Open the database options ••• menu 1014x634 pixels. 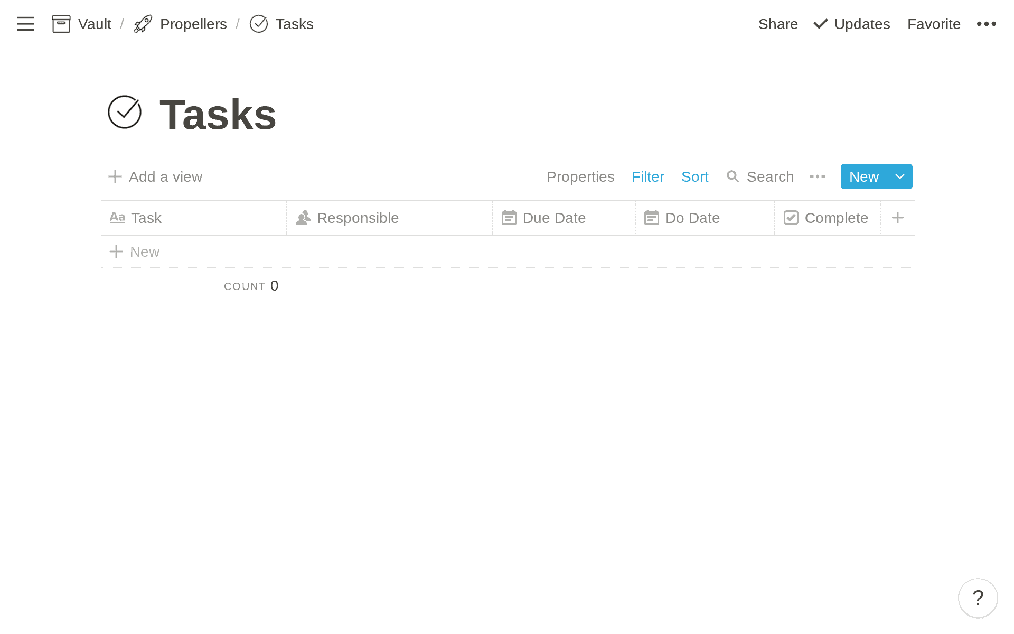pyautogui.click(x=817, y=176)
